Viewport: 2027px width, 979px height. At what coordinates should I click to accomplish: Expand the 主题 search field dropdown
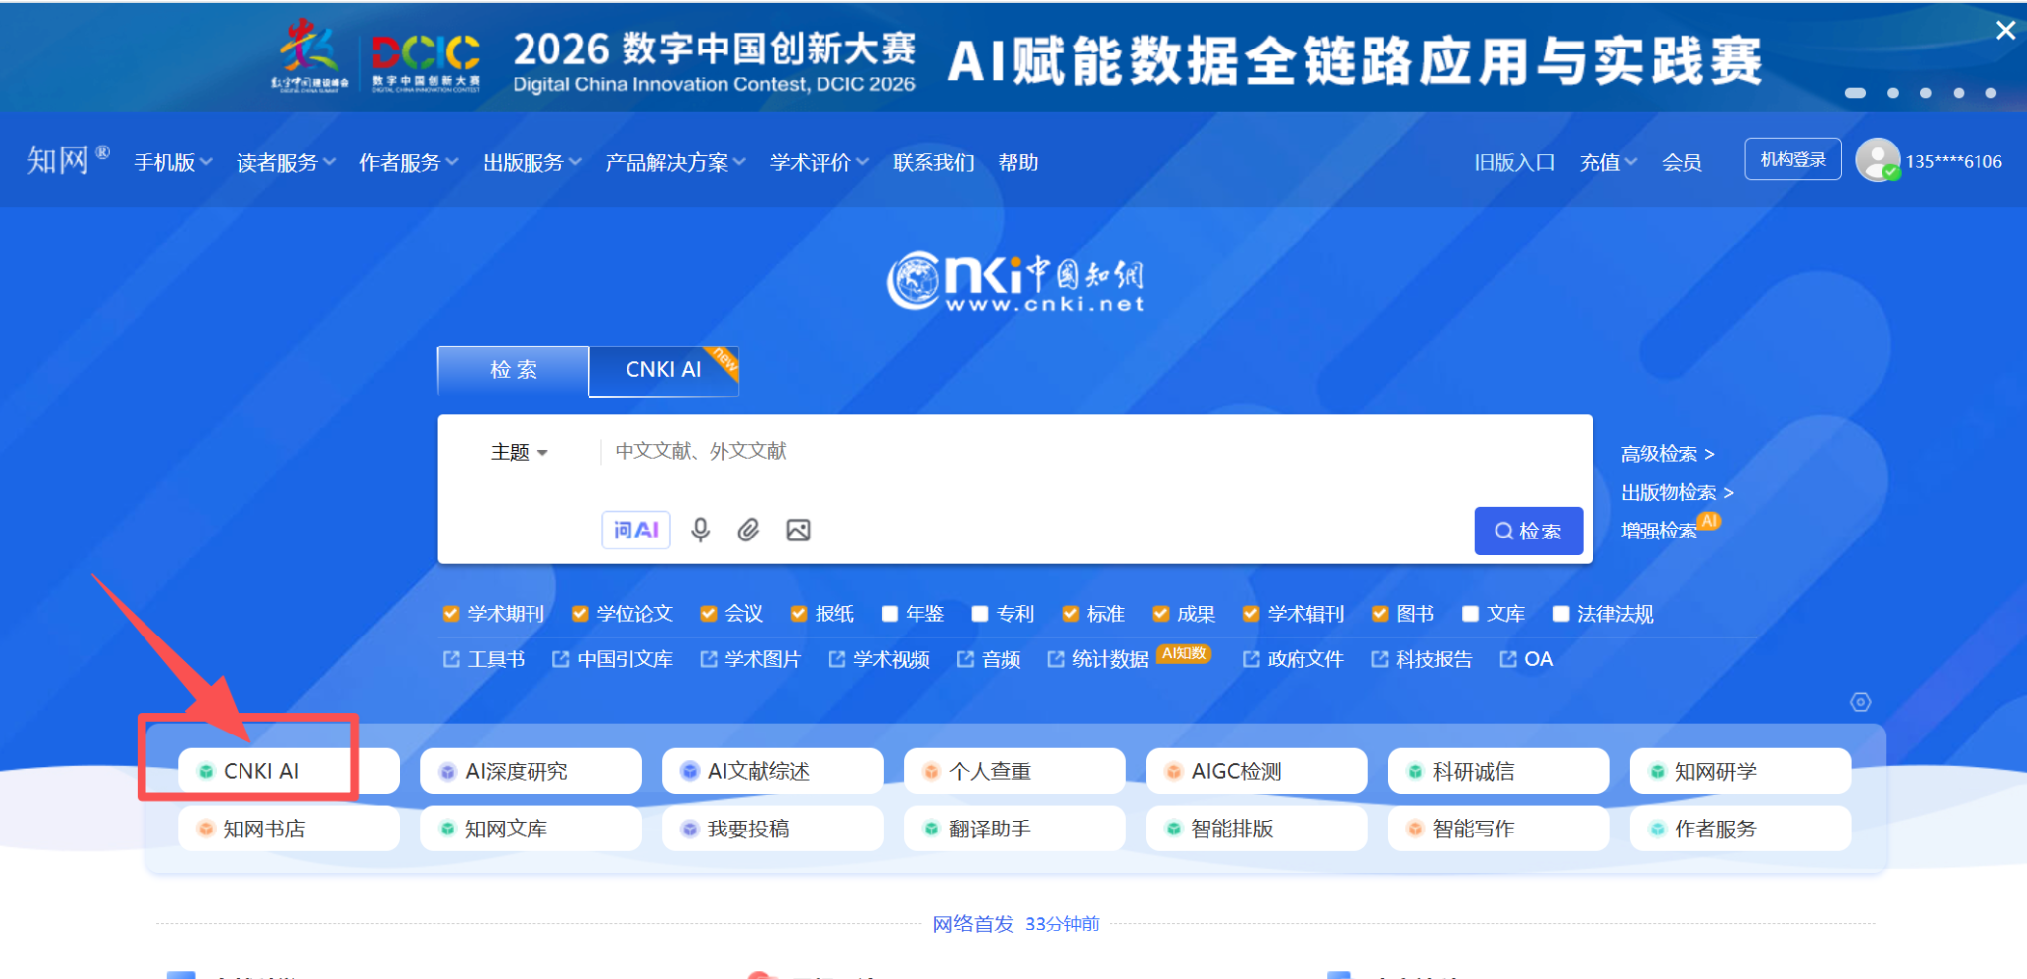pos(519,453)
